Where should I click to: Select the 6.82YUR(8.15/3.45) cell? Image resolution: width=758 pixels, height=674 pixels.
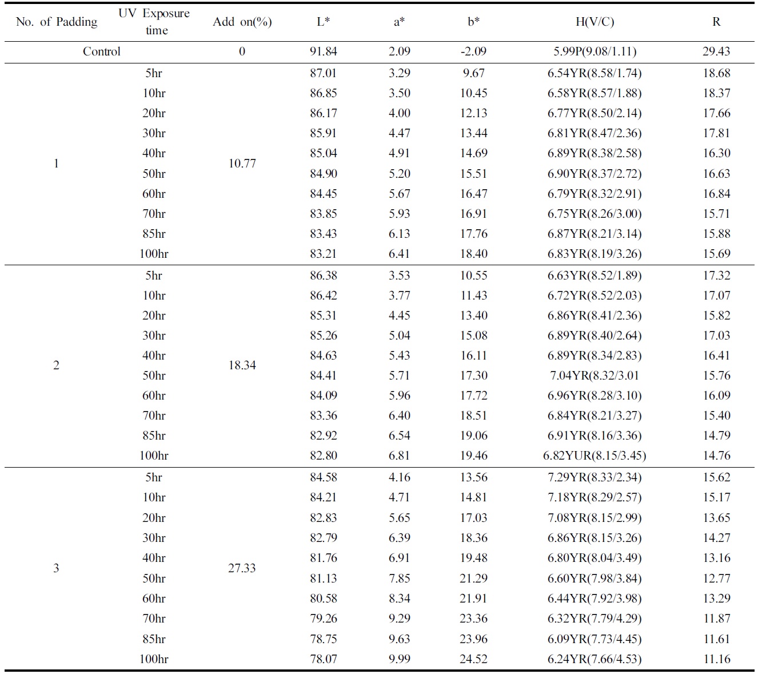tap(595, 456)
